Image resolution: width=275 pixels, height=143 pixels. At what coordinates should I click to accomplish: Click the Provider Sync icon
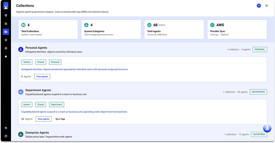pyautogui.click(x=212, y=25)
